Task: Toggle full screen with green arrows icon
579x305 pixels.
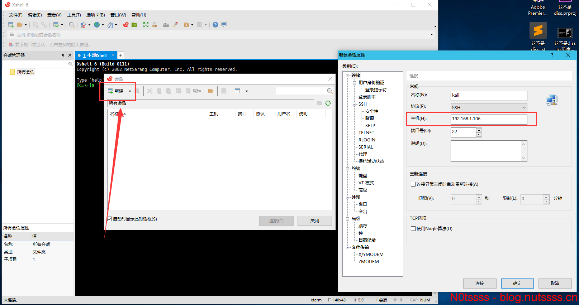Action: [x=146, y=25]
